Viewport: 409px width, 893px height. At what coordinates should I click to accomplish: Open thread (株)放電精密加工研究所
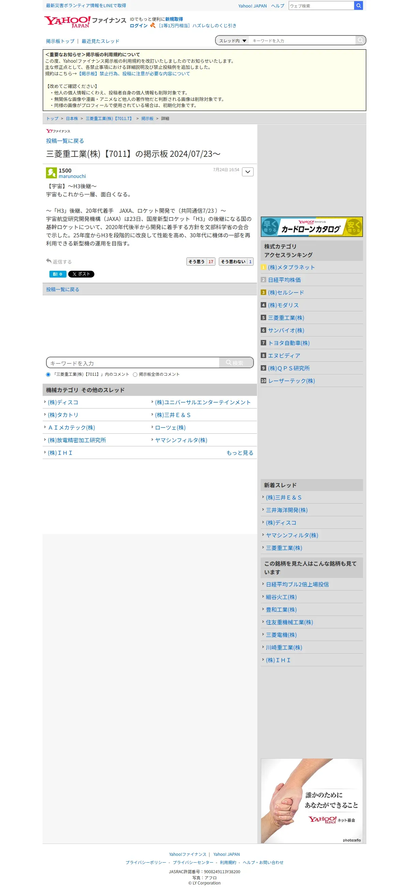[x=77, y=440]
